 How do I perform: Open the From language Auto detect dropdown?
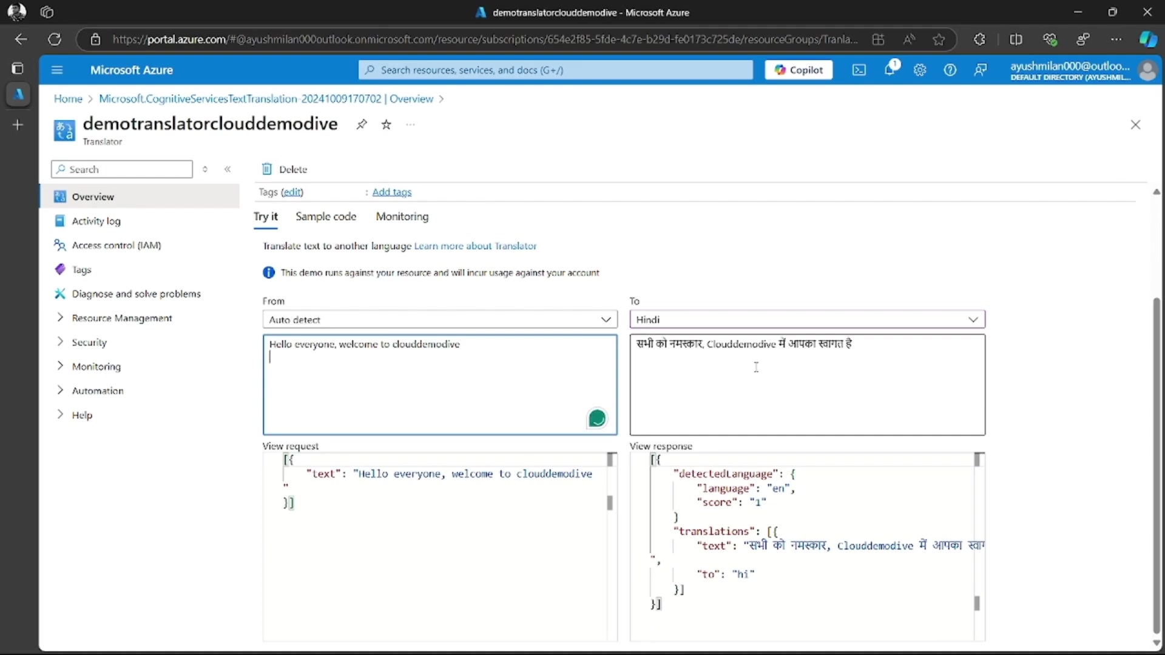coord(440,320)
